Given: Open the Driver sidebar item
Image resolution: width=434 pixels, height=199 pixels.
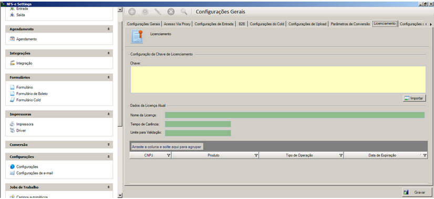Looking at the screenshot, I should pyautogui.click(x=18, y=130).
